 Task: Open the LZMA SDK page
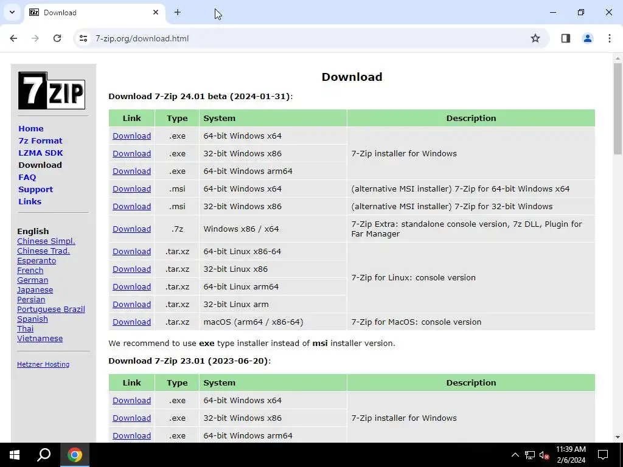41,153
